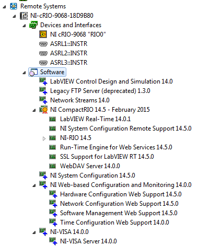
Task: Collapse the Remote Systems tree node
Action: pos(5,7)
